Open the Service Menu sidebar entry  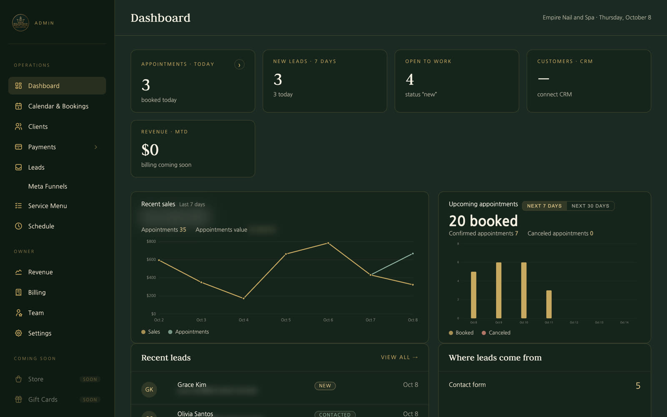[57, 206]
